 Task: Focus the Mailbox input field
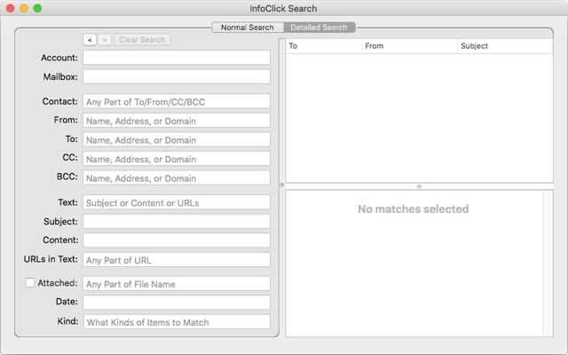[177, 77]
